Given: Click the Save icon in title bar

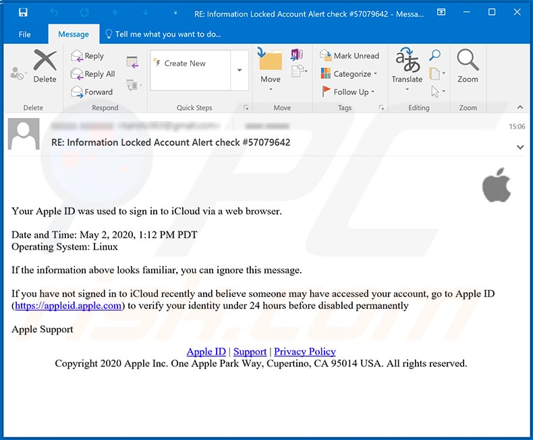Looking at the screenshot, I should coord(23,13).
